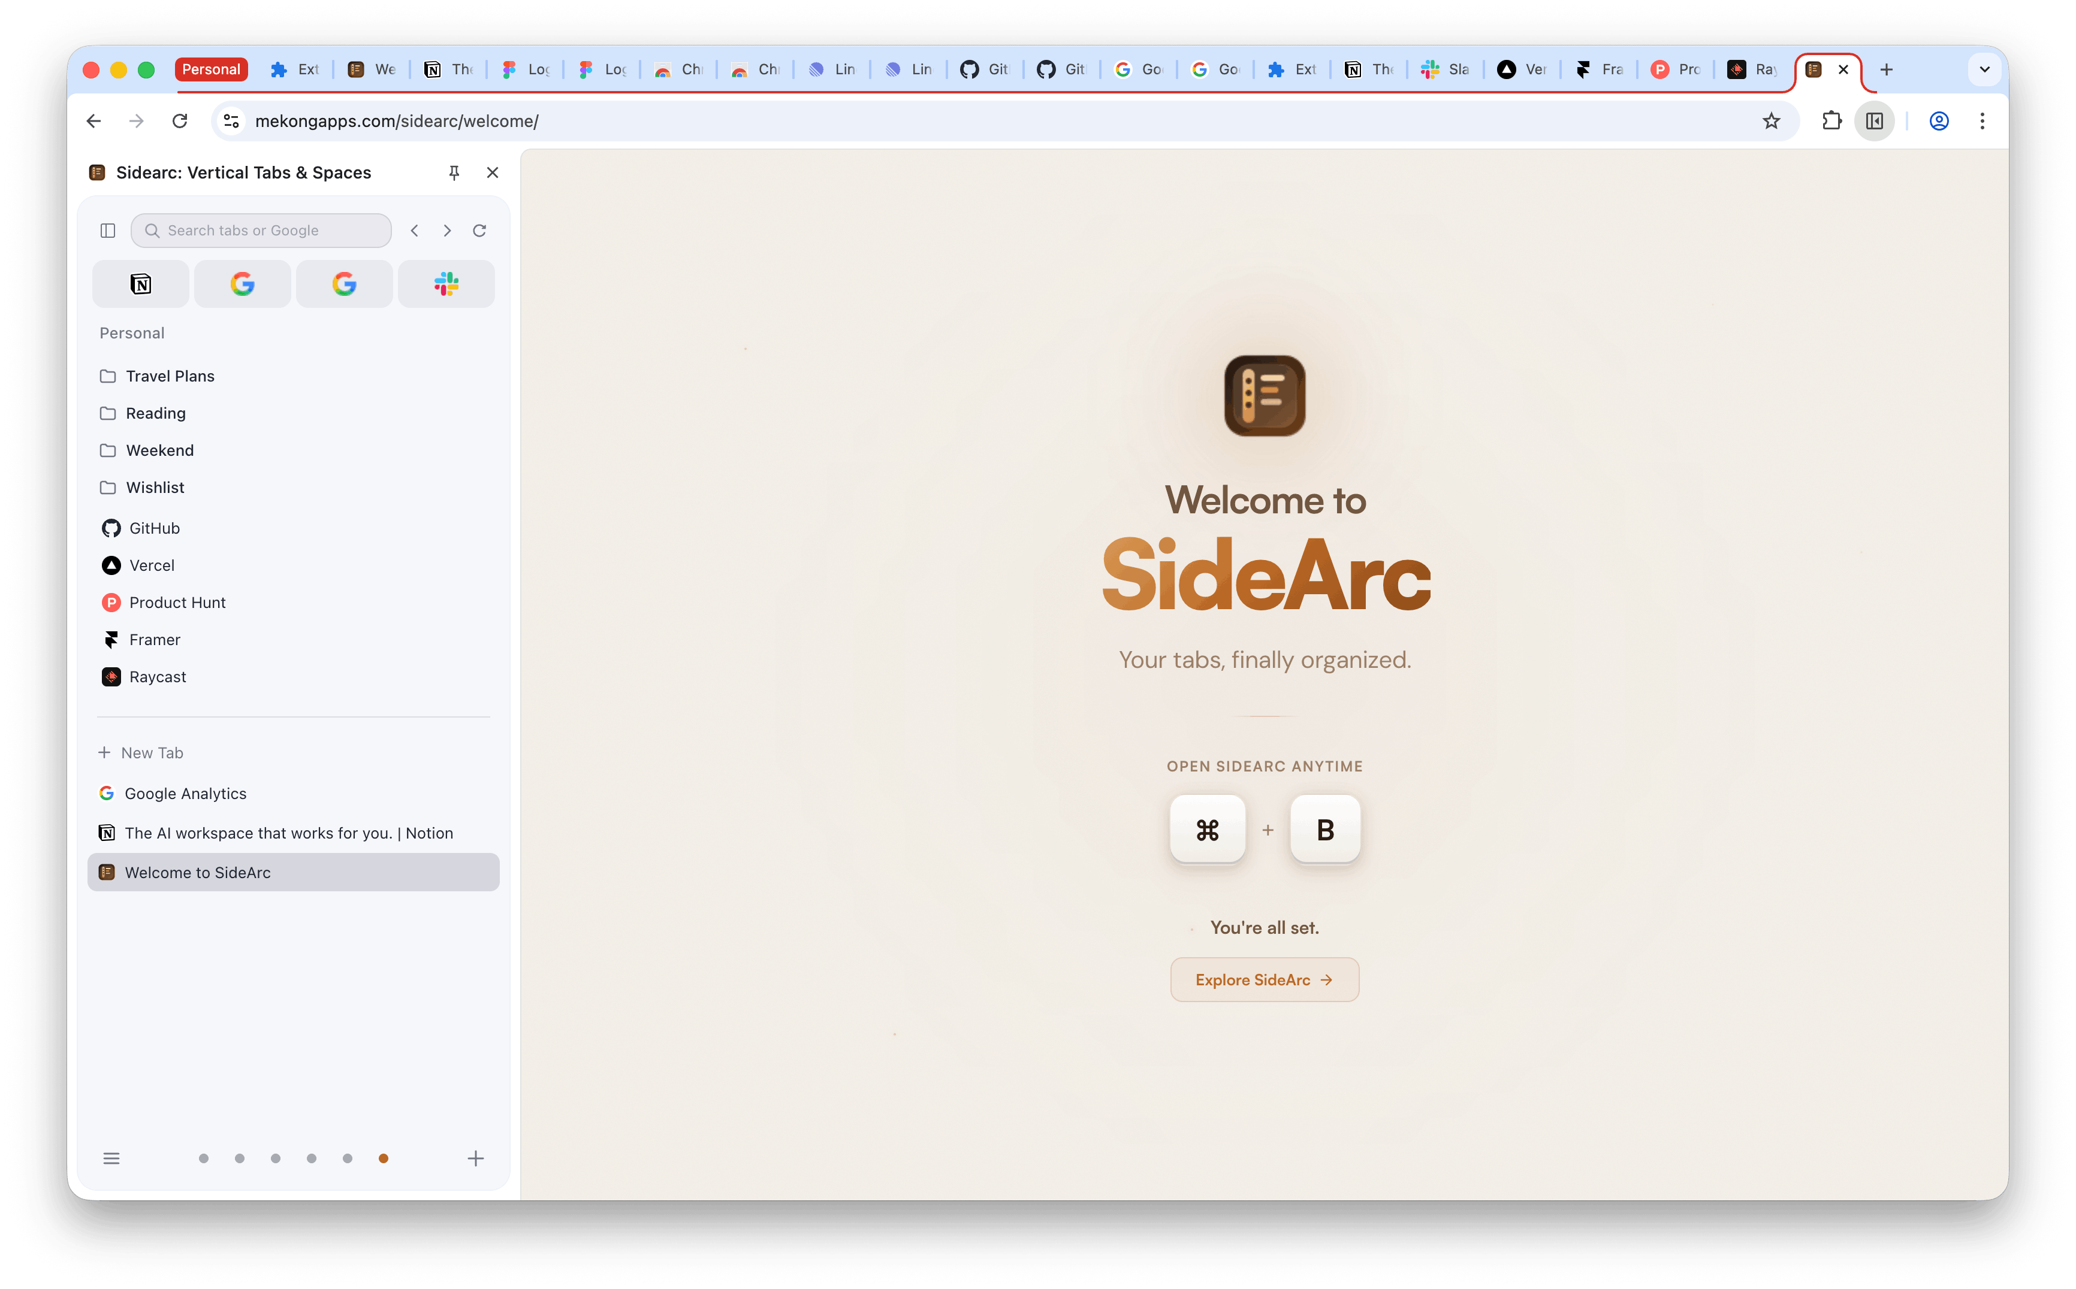The width and height of the screenshot is (2076, 1289).
Task: Collapse the SideArc sidebar with the panel icon
Action: [107, 230]
